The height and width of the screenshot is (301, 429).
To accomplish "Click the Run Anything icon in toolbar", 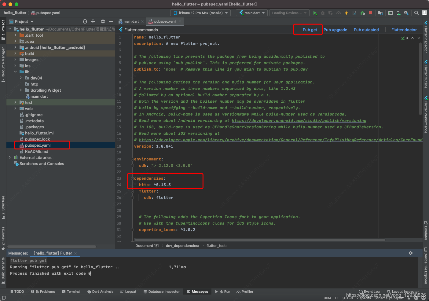I will point(391,13).
